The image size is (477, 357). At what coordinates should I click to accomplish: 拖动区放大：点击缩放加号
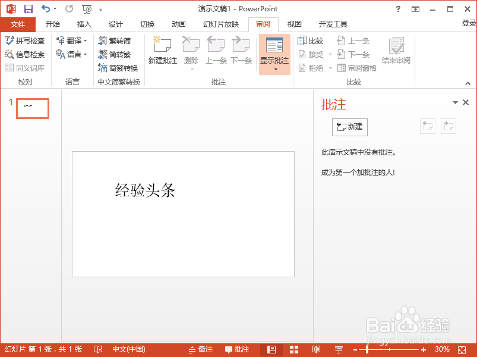click(x=423, y=349)
